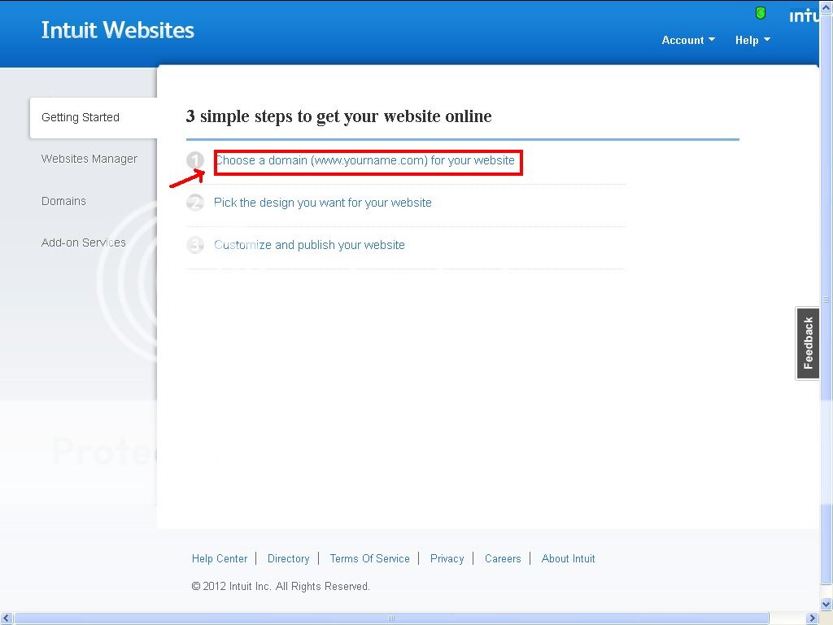This screenshot has width=833, height=625.
Task: Click Pick the design you want link
Action: point(323,203)
